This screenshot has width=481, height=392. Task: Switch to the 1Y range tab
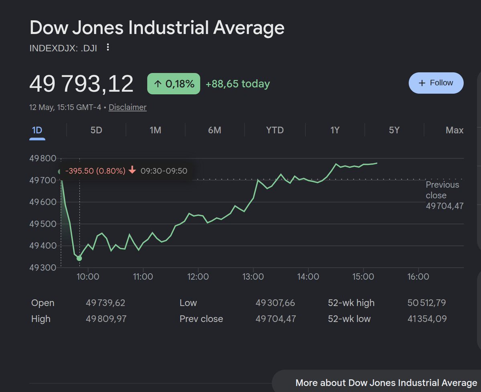[x=335, y=130]
